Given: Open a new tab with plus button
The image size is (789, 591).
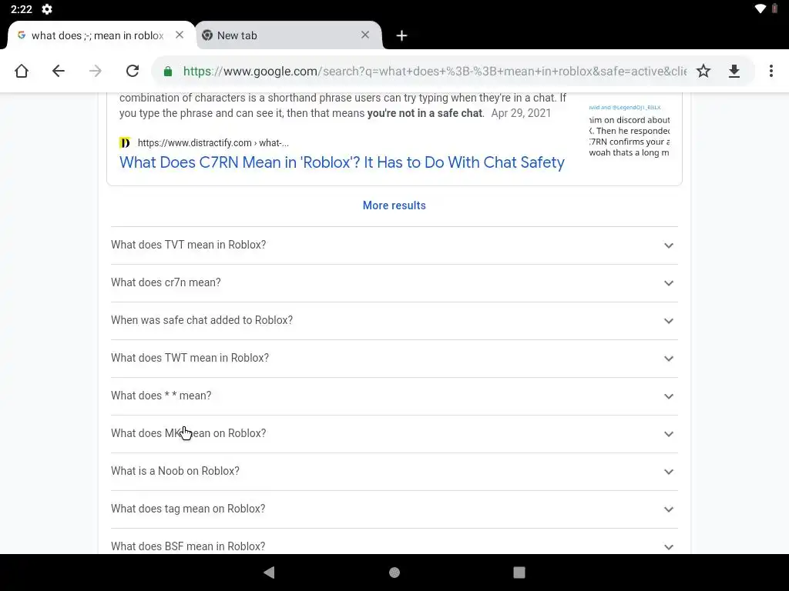Looking at the screenshot, I should click(401, 35).
